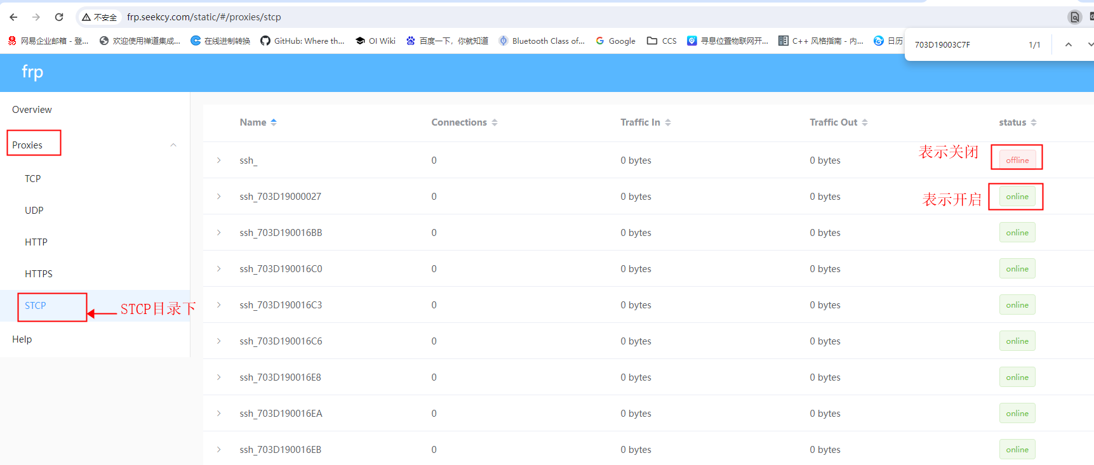Expand row ssh_703D190016C0 details

click(219, 268)
